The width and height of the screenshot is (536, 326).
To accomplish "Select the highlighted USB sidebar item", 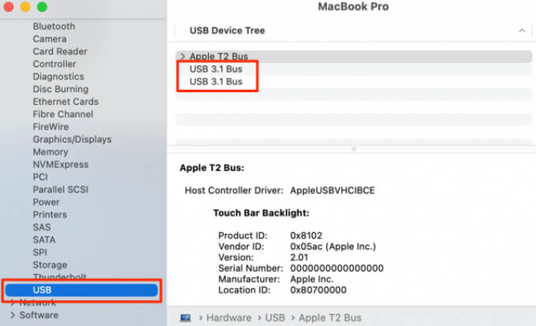I will point(81,290).
